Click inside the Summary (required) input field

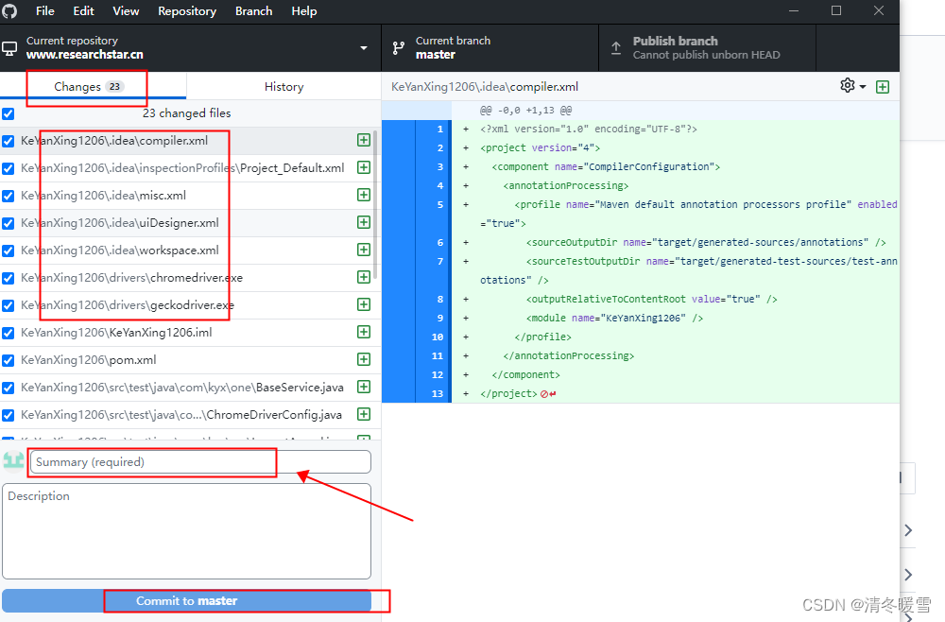[151, 461]
